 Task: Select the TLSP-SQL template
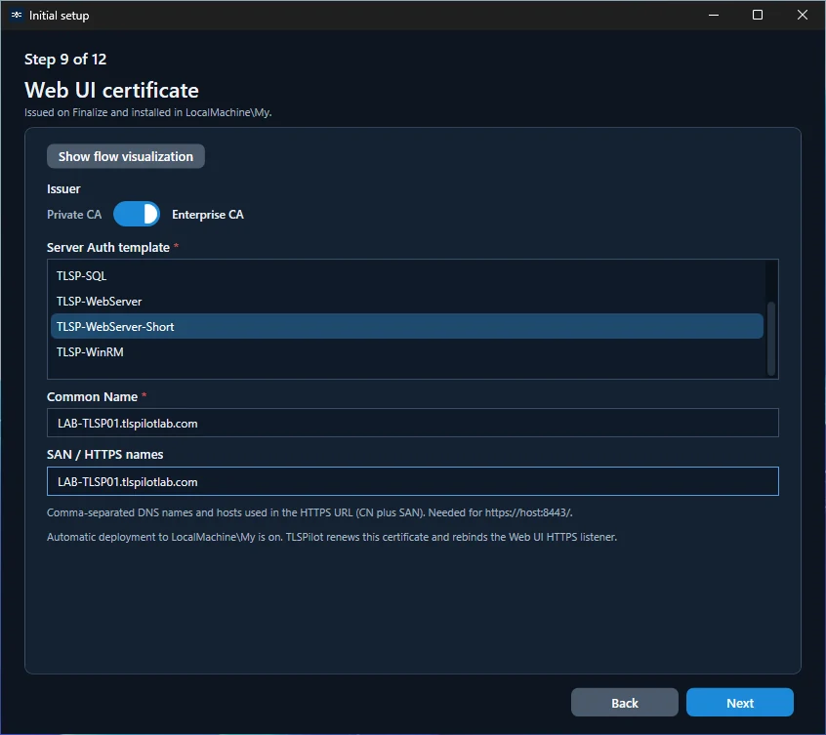(407, 276)
